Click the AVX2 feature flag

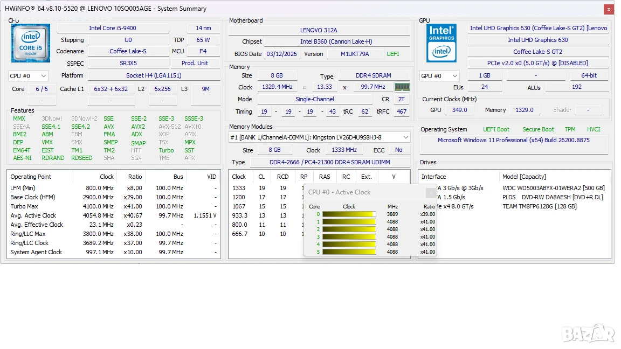[x=138, y=127]
